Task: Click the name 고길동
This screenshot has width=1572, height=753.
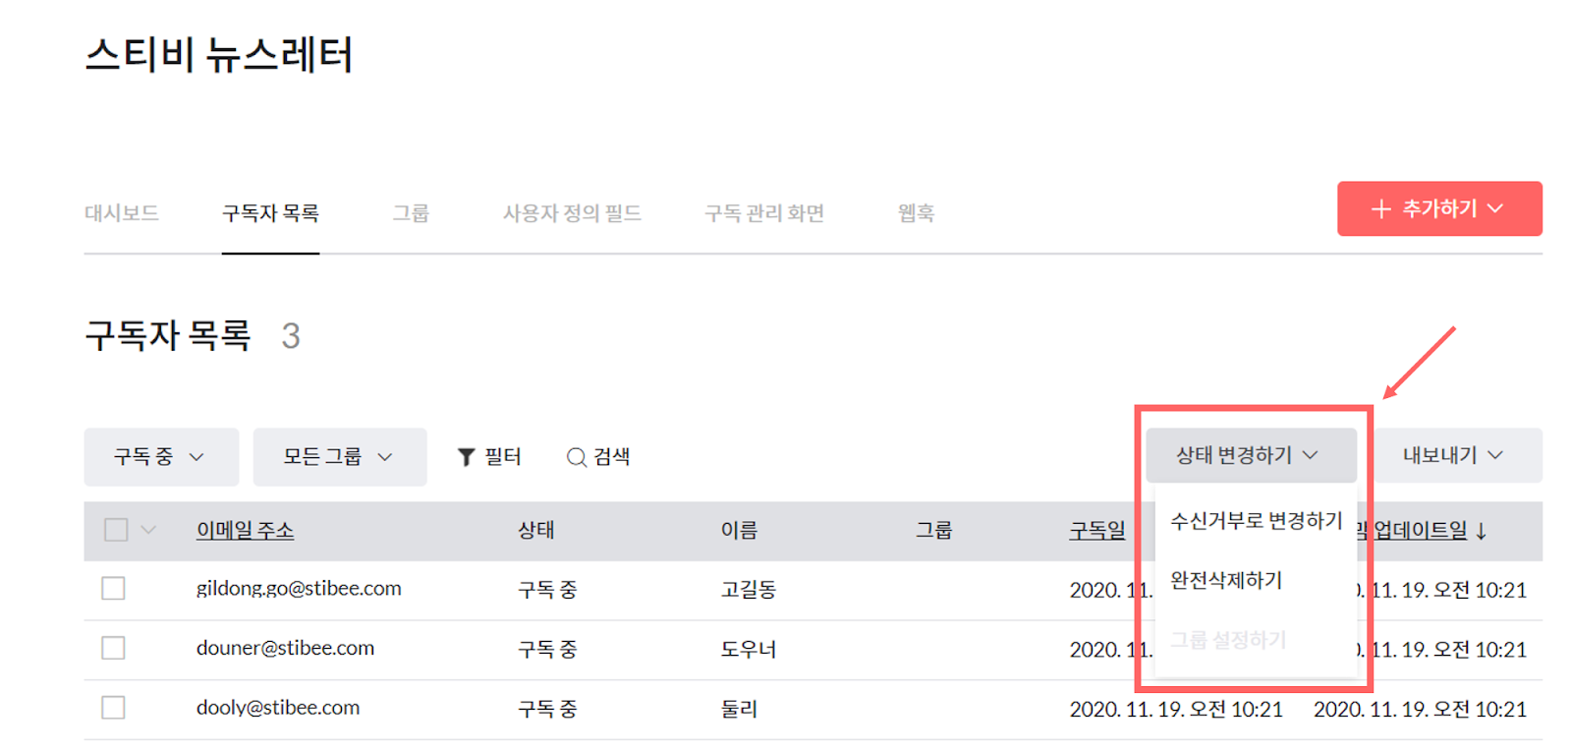Action: (x=749, y=590)
